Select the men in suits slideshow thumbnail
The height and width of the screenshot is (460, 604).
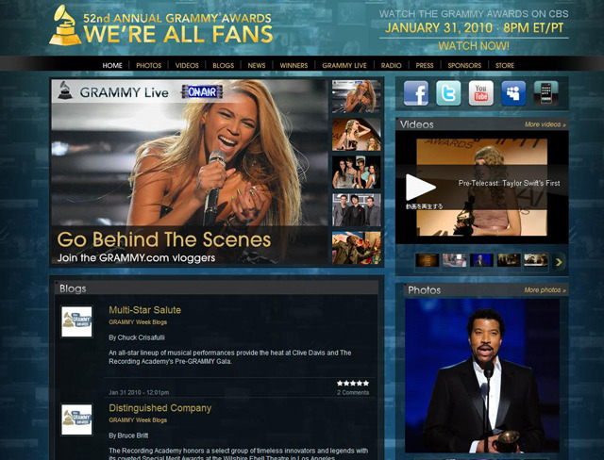coord(357,210)
